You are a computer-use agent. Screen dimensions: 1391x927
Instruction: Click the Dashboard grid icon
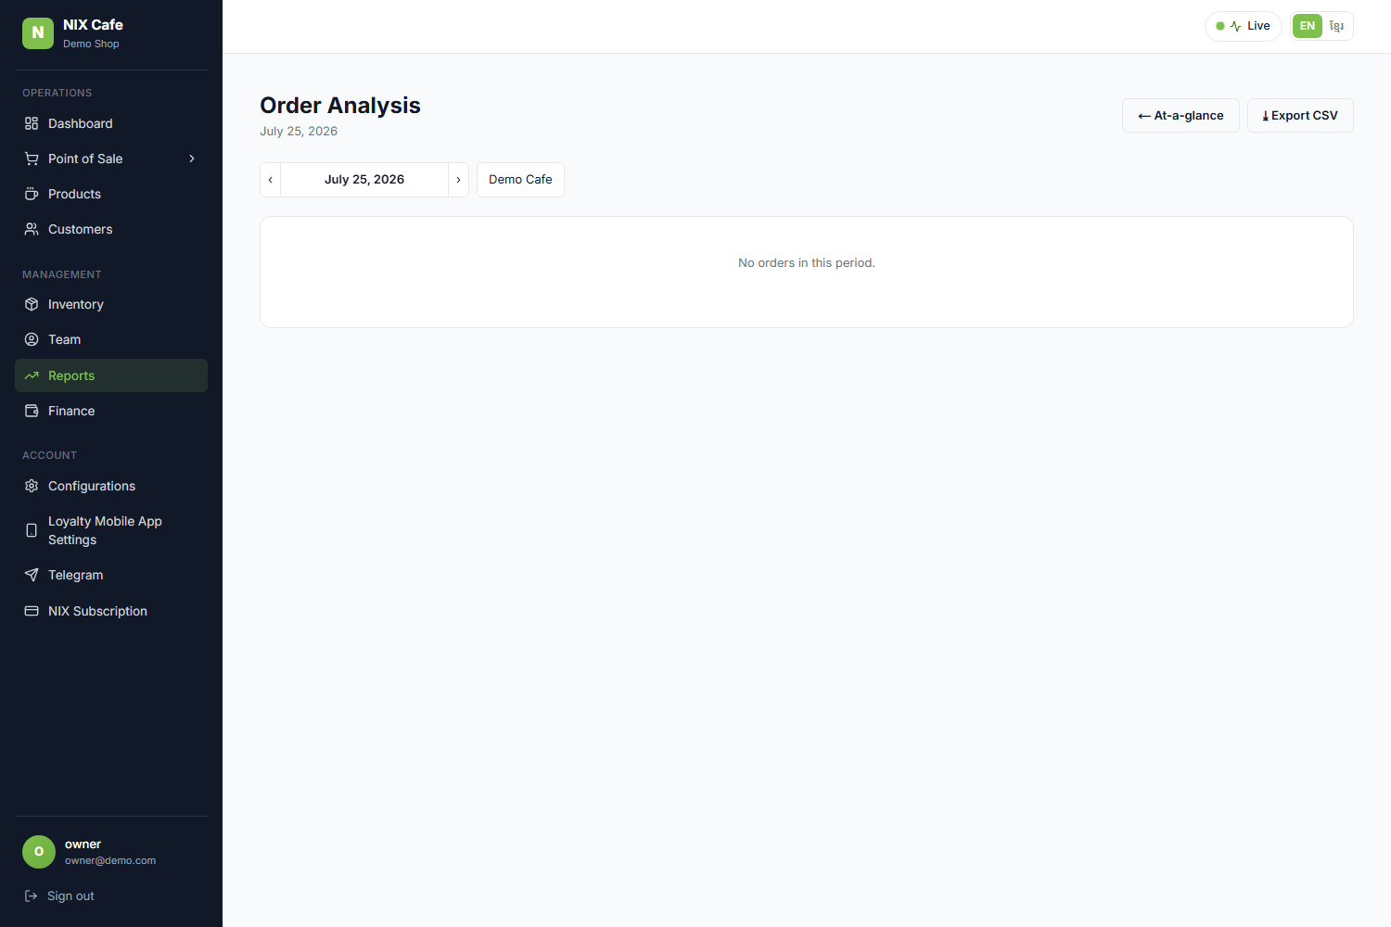[32, 123]
